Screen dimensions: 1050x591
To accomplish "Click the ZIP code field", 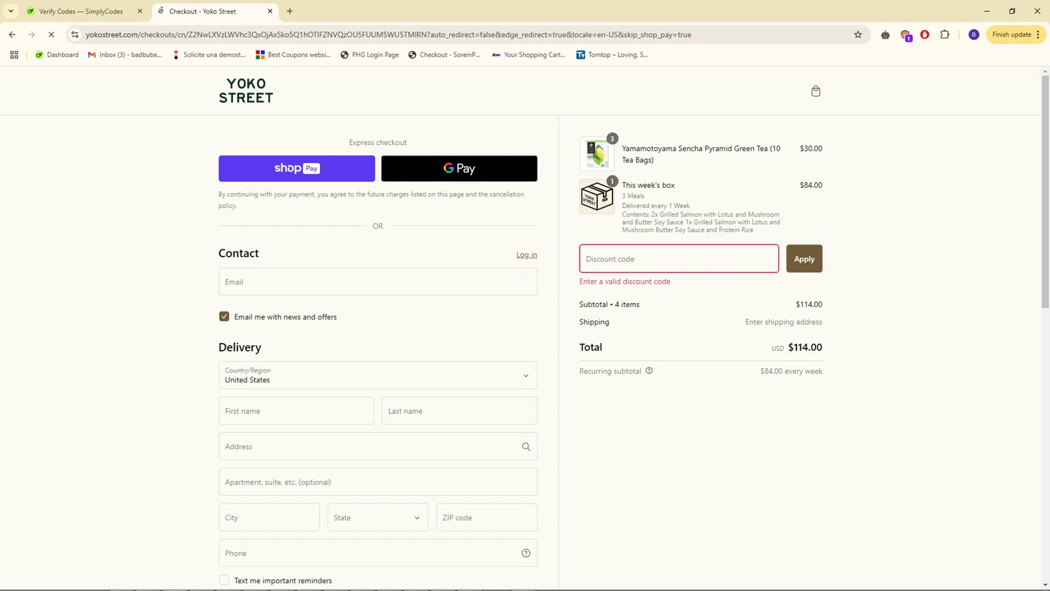I will pos(486,517).
